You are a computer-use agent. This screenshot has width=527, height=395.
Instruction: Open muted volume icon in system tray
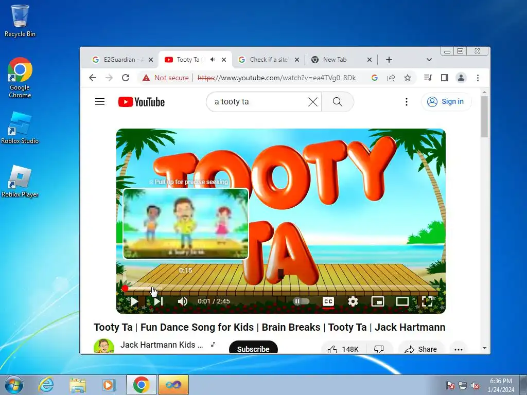click(475, 385)
